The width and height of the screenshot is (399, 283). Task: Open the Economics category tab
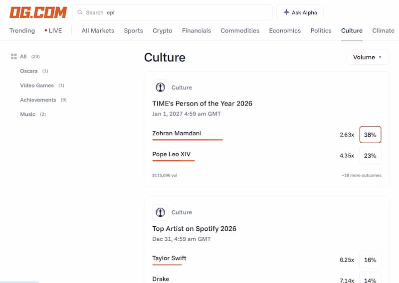[x=285, y=30]
